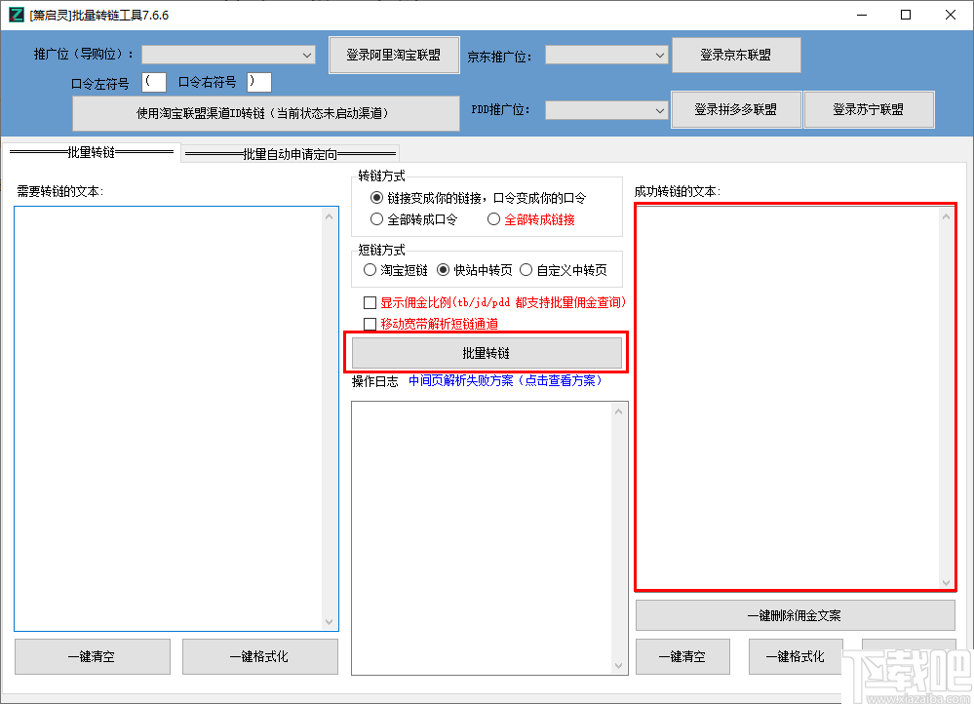The height and width of the screenshot is (704, 974).
Task: Select the 全部转成口令 option
Action: (376, 218)
